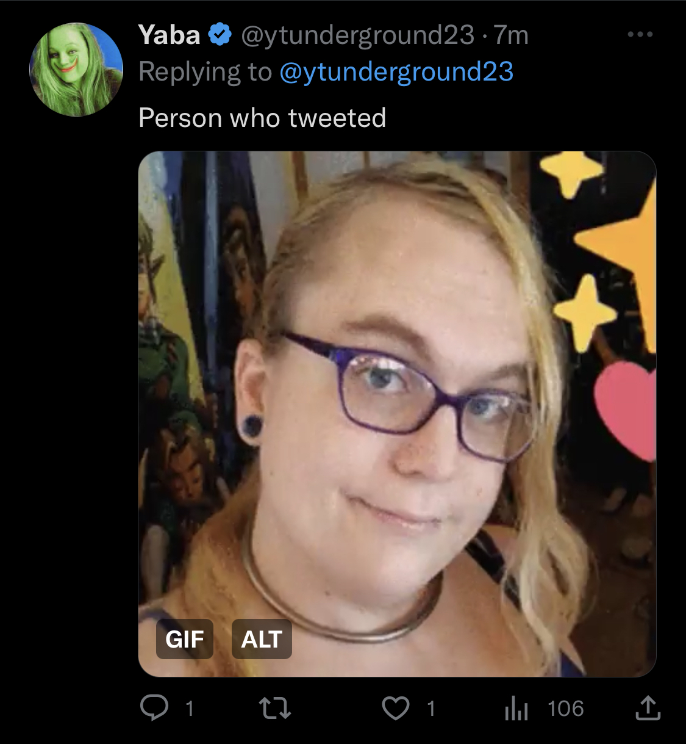The height and width of the screenshot is (744, 686).
Task: Click the GIF badge on media
Action: 185,639
